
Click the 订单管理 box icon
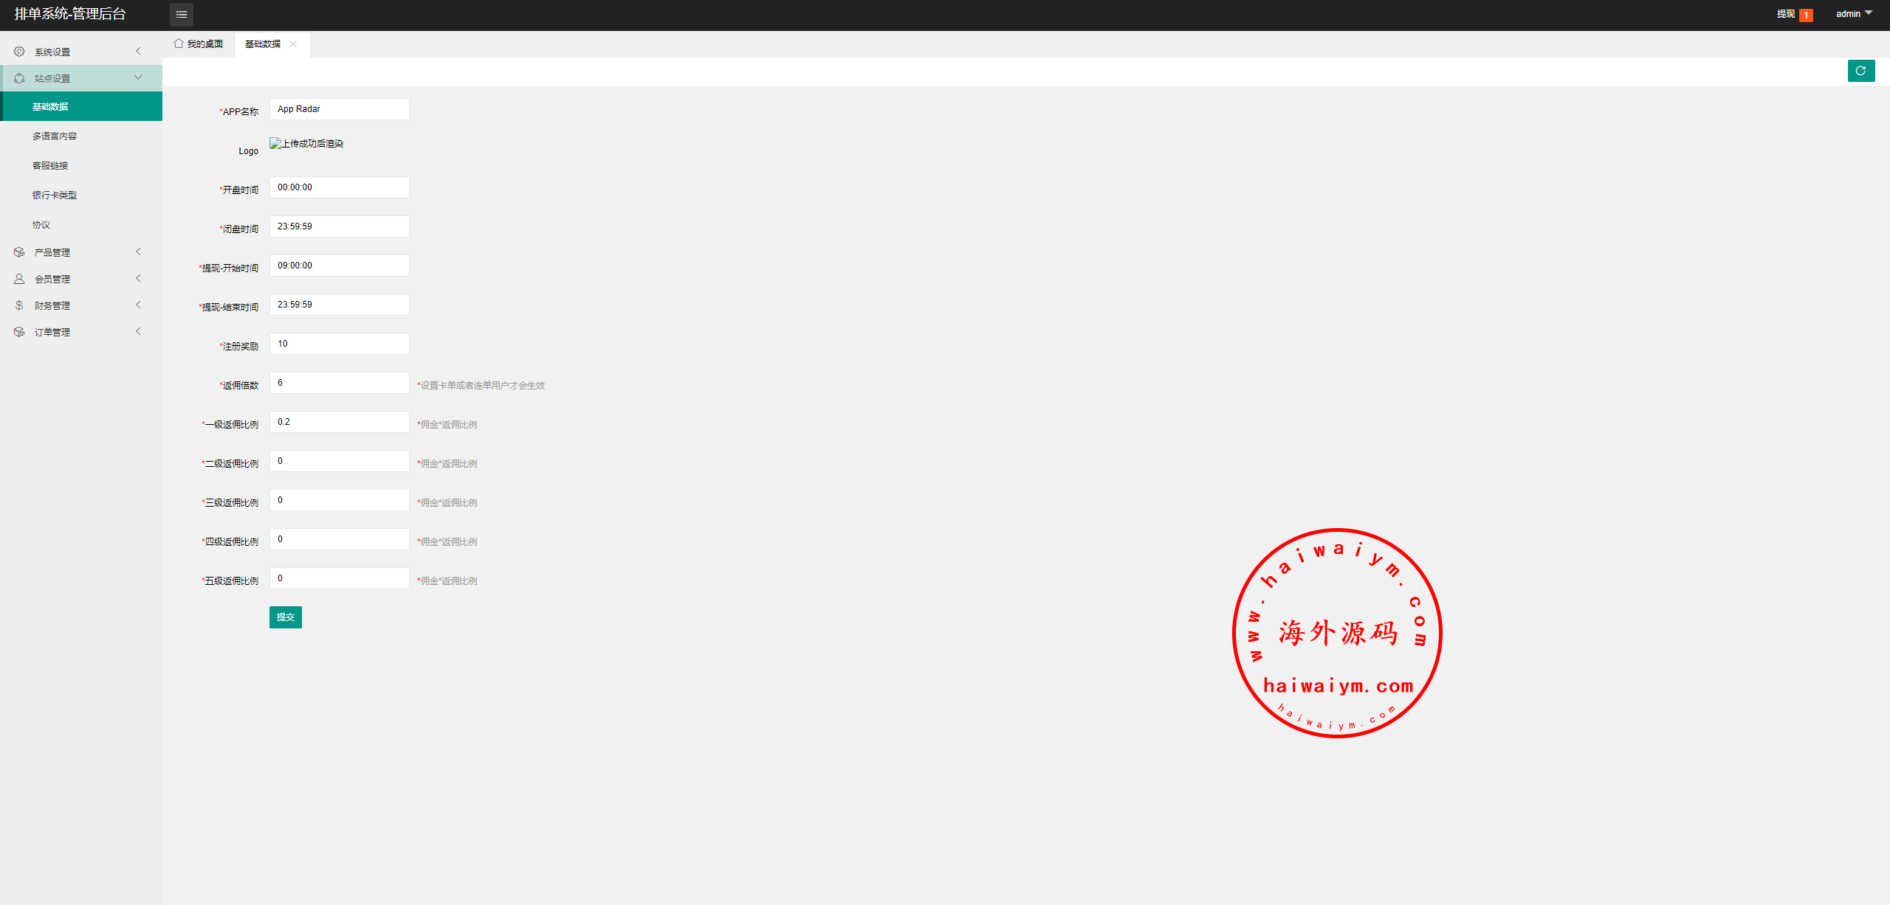(x=19, y=332)
